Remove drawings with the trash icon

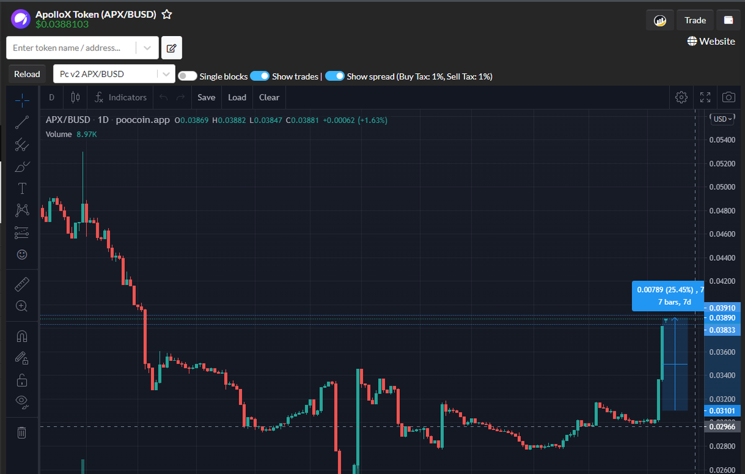pos(22,432)
